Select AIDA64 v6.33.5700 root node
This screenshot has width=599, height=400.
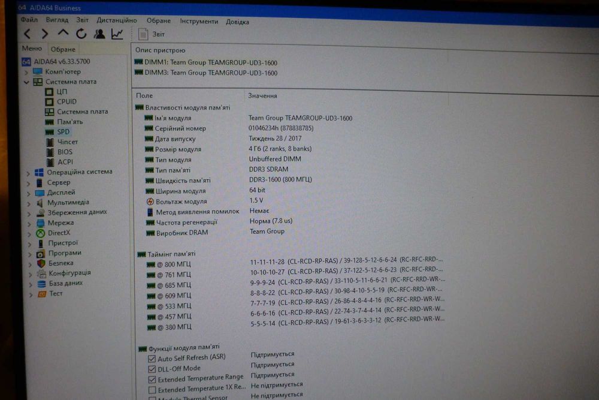pos(56,61)
